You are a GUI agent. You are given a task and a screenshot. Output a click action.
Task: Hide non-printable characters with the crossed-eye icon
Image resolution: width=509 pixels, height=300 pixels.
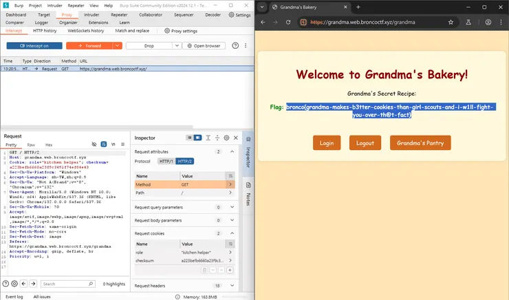[95, 144]
